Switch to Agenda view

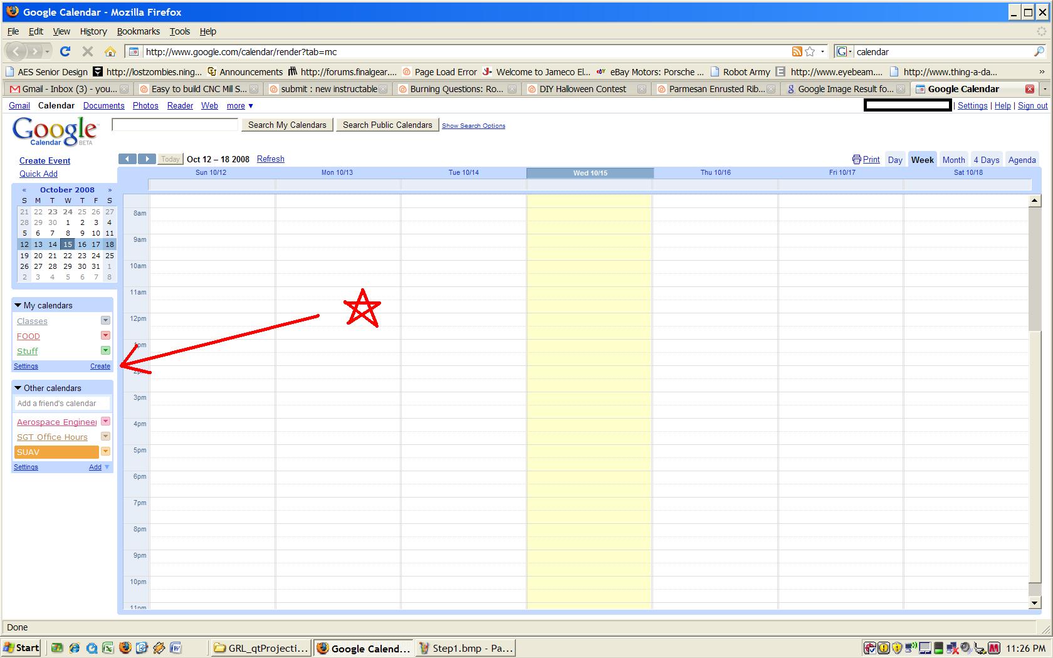click(1022, 160)
